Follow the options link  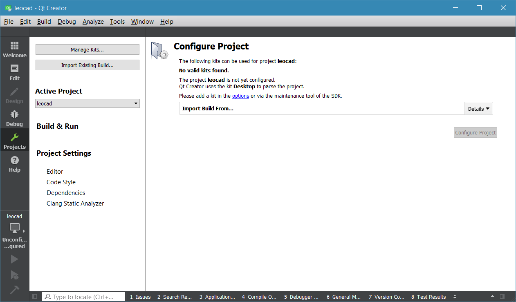pos(240,96)
